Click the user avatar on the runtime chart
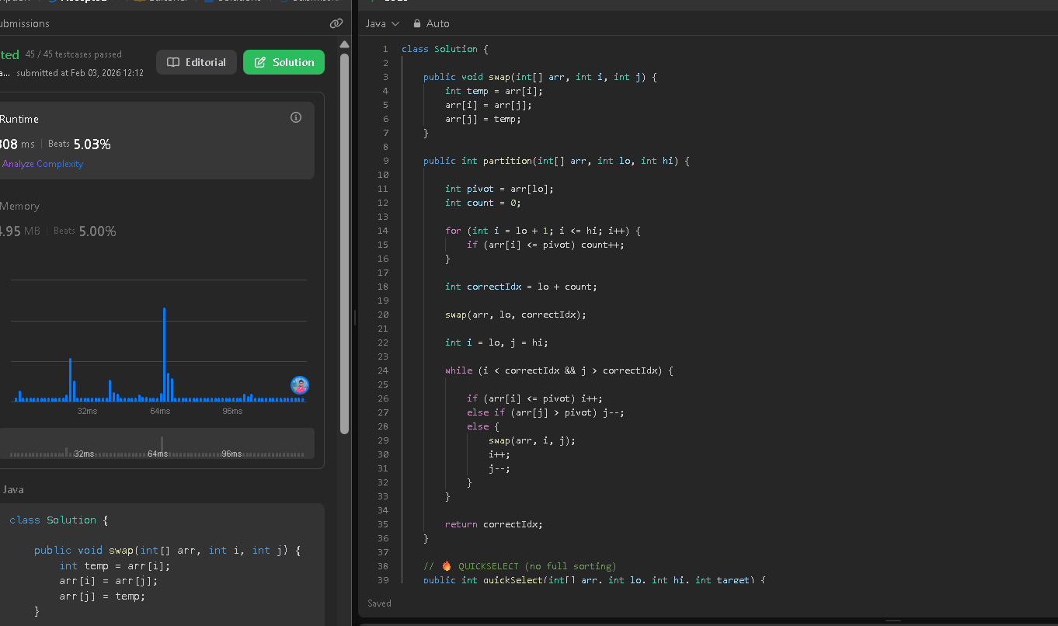The width and height of the screenshot is (1058, 626). coord(300,385)
